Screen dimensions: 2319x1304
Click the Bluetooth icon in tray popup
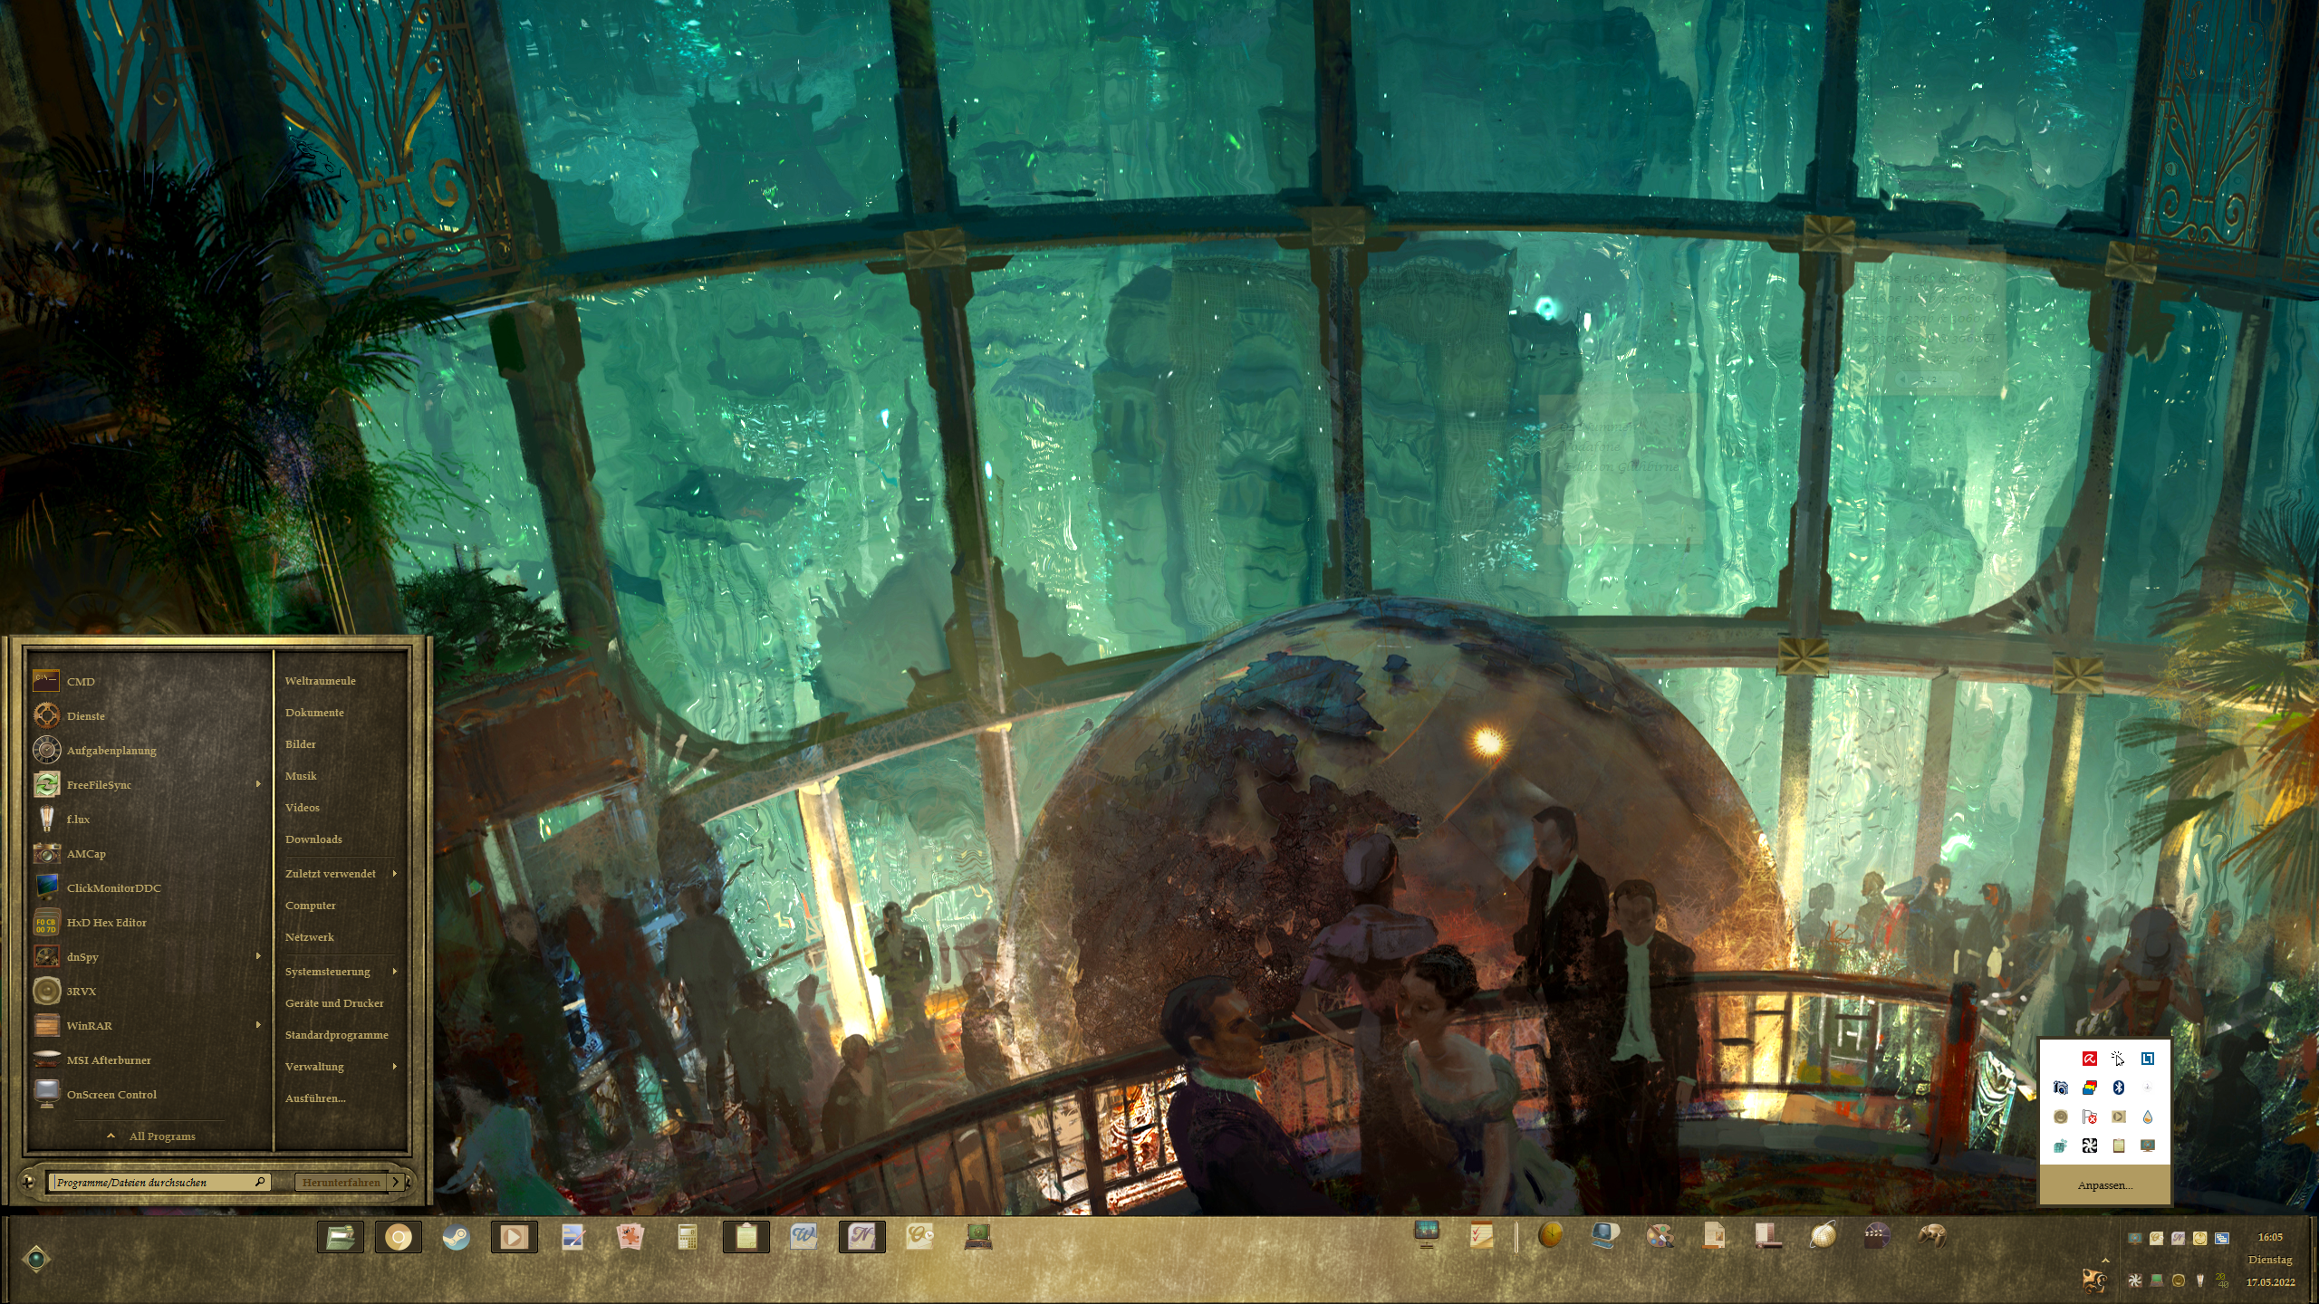[x=2118, y=1088]
